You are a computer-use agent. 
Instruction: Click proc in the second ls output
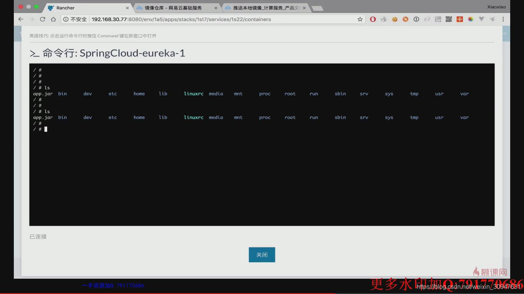(x=265, y=118)
